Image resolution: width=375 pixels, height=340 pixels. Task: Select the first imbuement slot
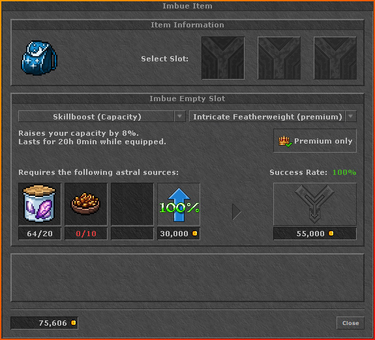(x=223, y=58)
